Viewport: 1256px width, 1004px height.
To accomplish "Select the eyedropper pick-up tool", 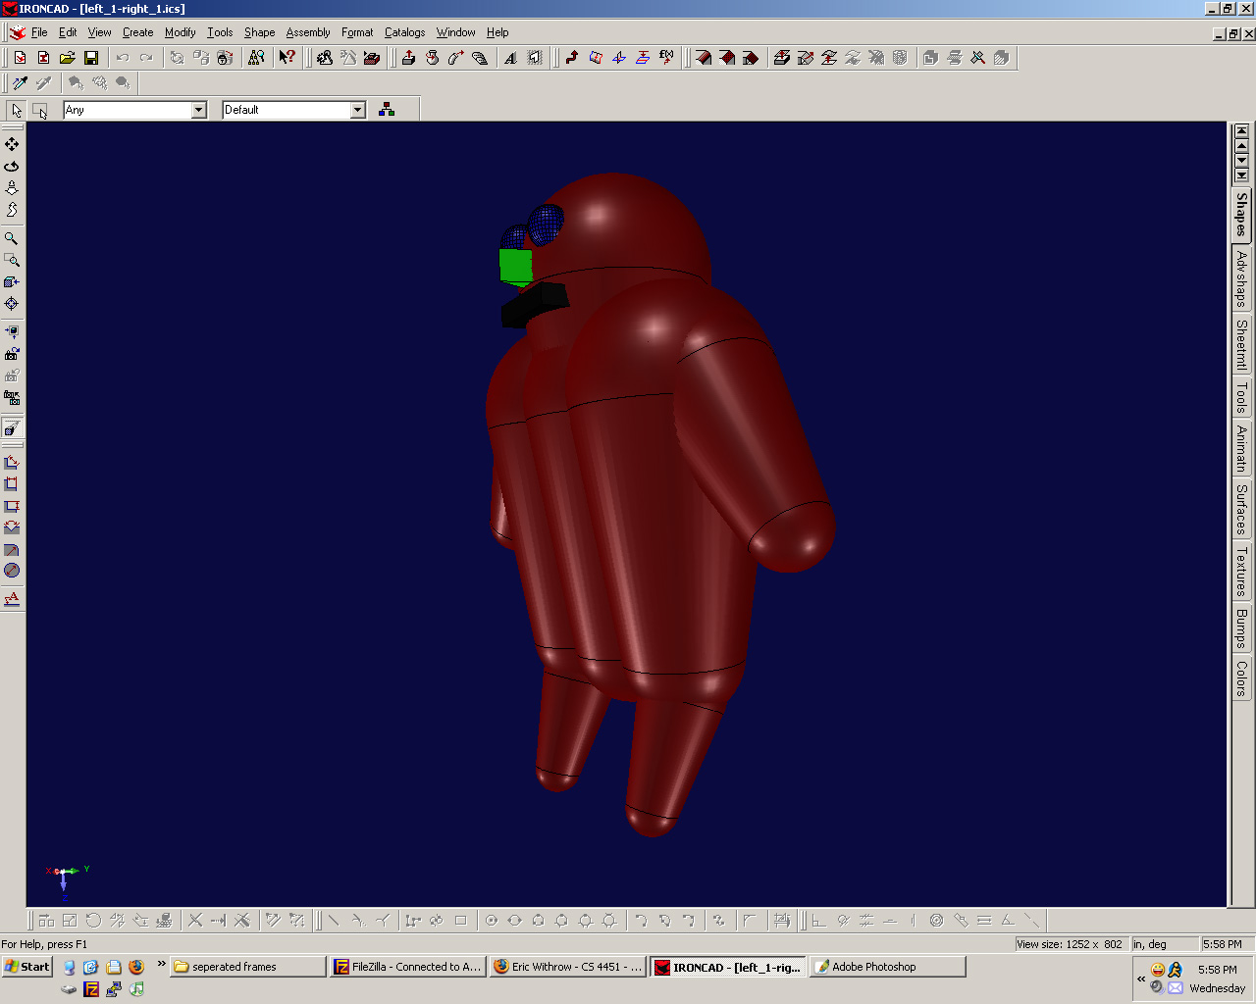I will pyautogui.click(x=20, y=83).
